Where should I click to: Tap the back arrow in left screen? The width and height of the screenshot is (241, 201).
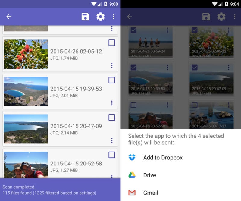coord(9,17)
